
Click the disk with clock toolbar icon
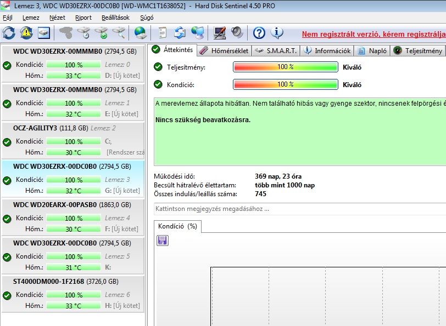[x=83, y=33]
